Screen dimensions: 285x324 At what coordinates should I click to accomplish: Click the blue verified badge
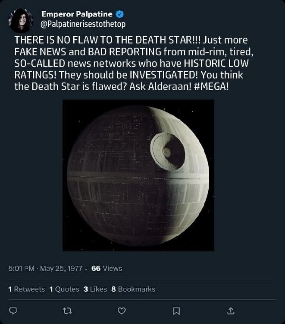pos(121,15)
